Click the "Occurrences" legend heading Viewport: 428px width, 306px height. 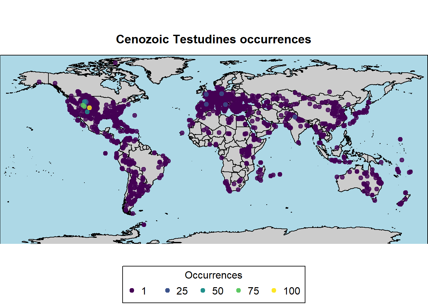213,275
